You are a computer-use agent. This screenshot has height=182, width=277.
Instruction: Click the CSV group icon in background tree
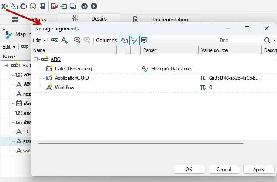click(15, 65)
